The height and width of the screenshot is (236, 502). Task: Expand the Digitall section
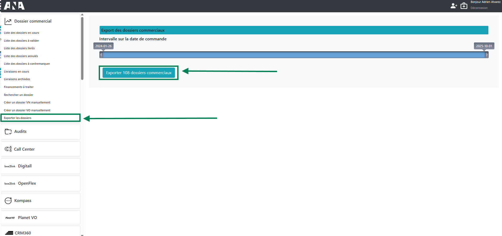(25, 166)
